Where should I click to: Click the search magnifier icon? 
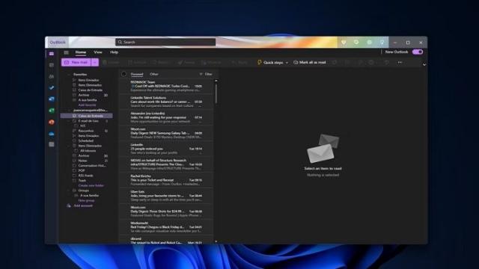pyautogui.click(x=120, y=42)
